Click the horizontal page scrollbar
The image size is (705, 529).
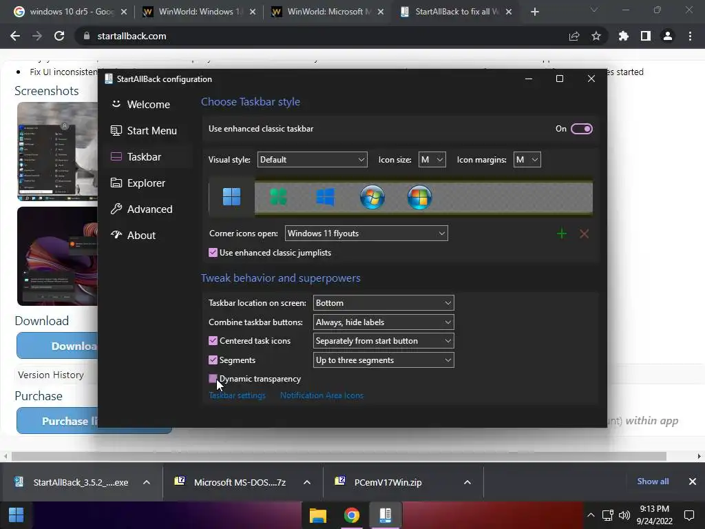(339, 456)
